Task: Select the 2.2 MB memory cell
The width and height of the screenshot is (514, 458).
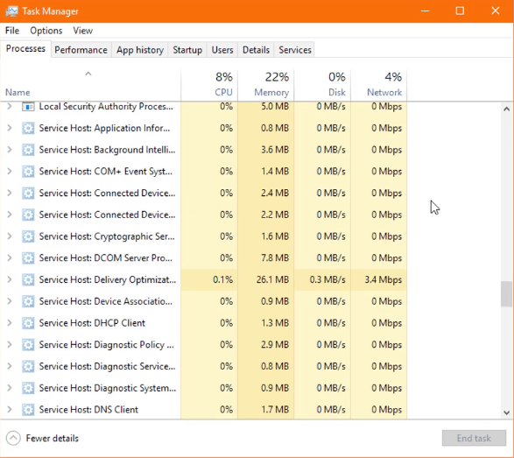Action: 266,215
